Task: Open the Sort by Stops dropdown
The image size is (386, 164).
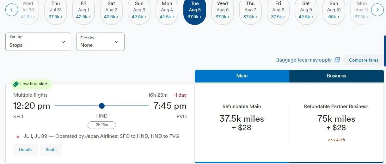Action: [38, 41]
